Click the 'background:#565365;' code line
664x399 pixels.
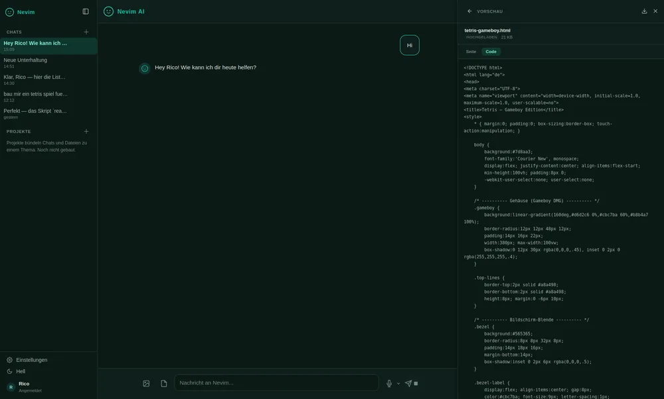point(509,334)
